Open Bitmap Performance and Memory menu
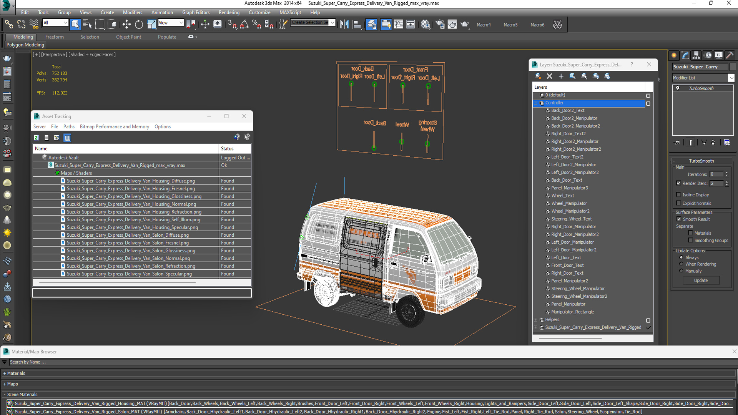The image size is (738, 415). tap(114, 126)
